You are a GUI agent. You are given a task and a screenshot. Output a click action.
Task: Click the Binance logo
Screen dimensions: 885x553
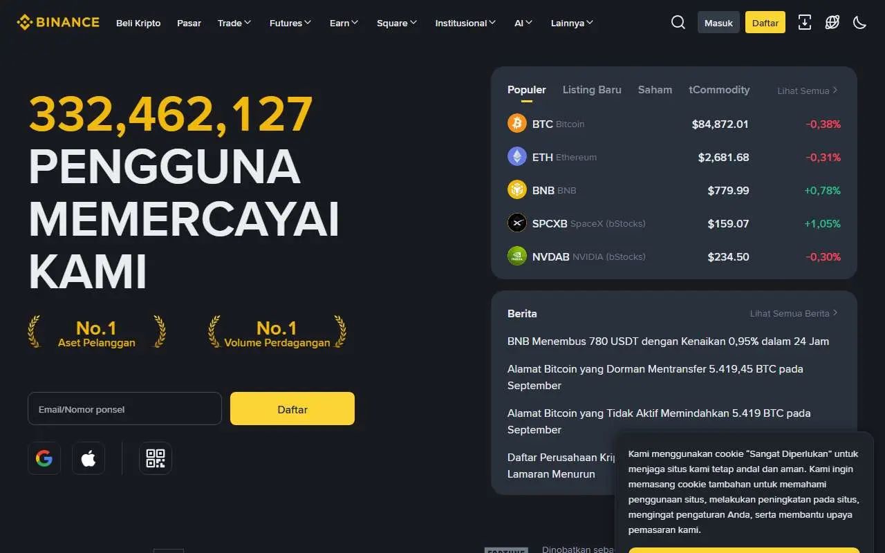coord(58,22)
